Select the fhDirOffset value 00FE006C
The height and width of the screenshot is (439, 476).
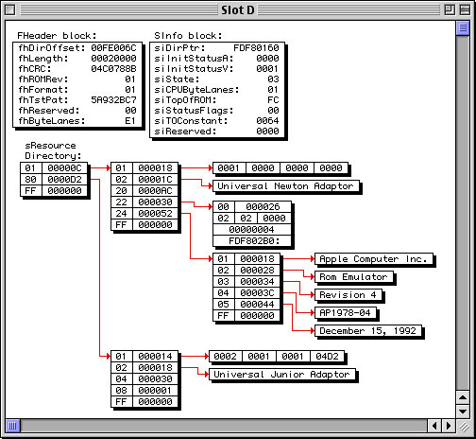(x=113, y=48)
